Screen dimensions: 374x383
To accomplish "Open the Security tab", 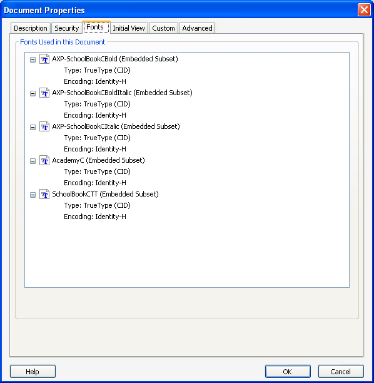I will (67, 28).
